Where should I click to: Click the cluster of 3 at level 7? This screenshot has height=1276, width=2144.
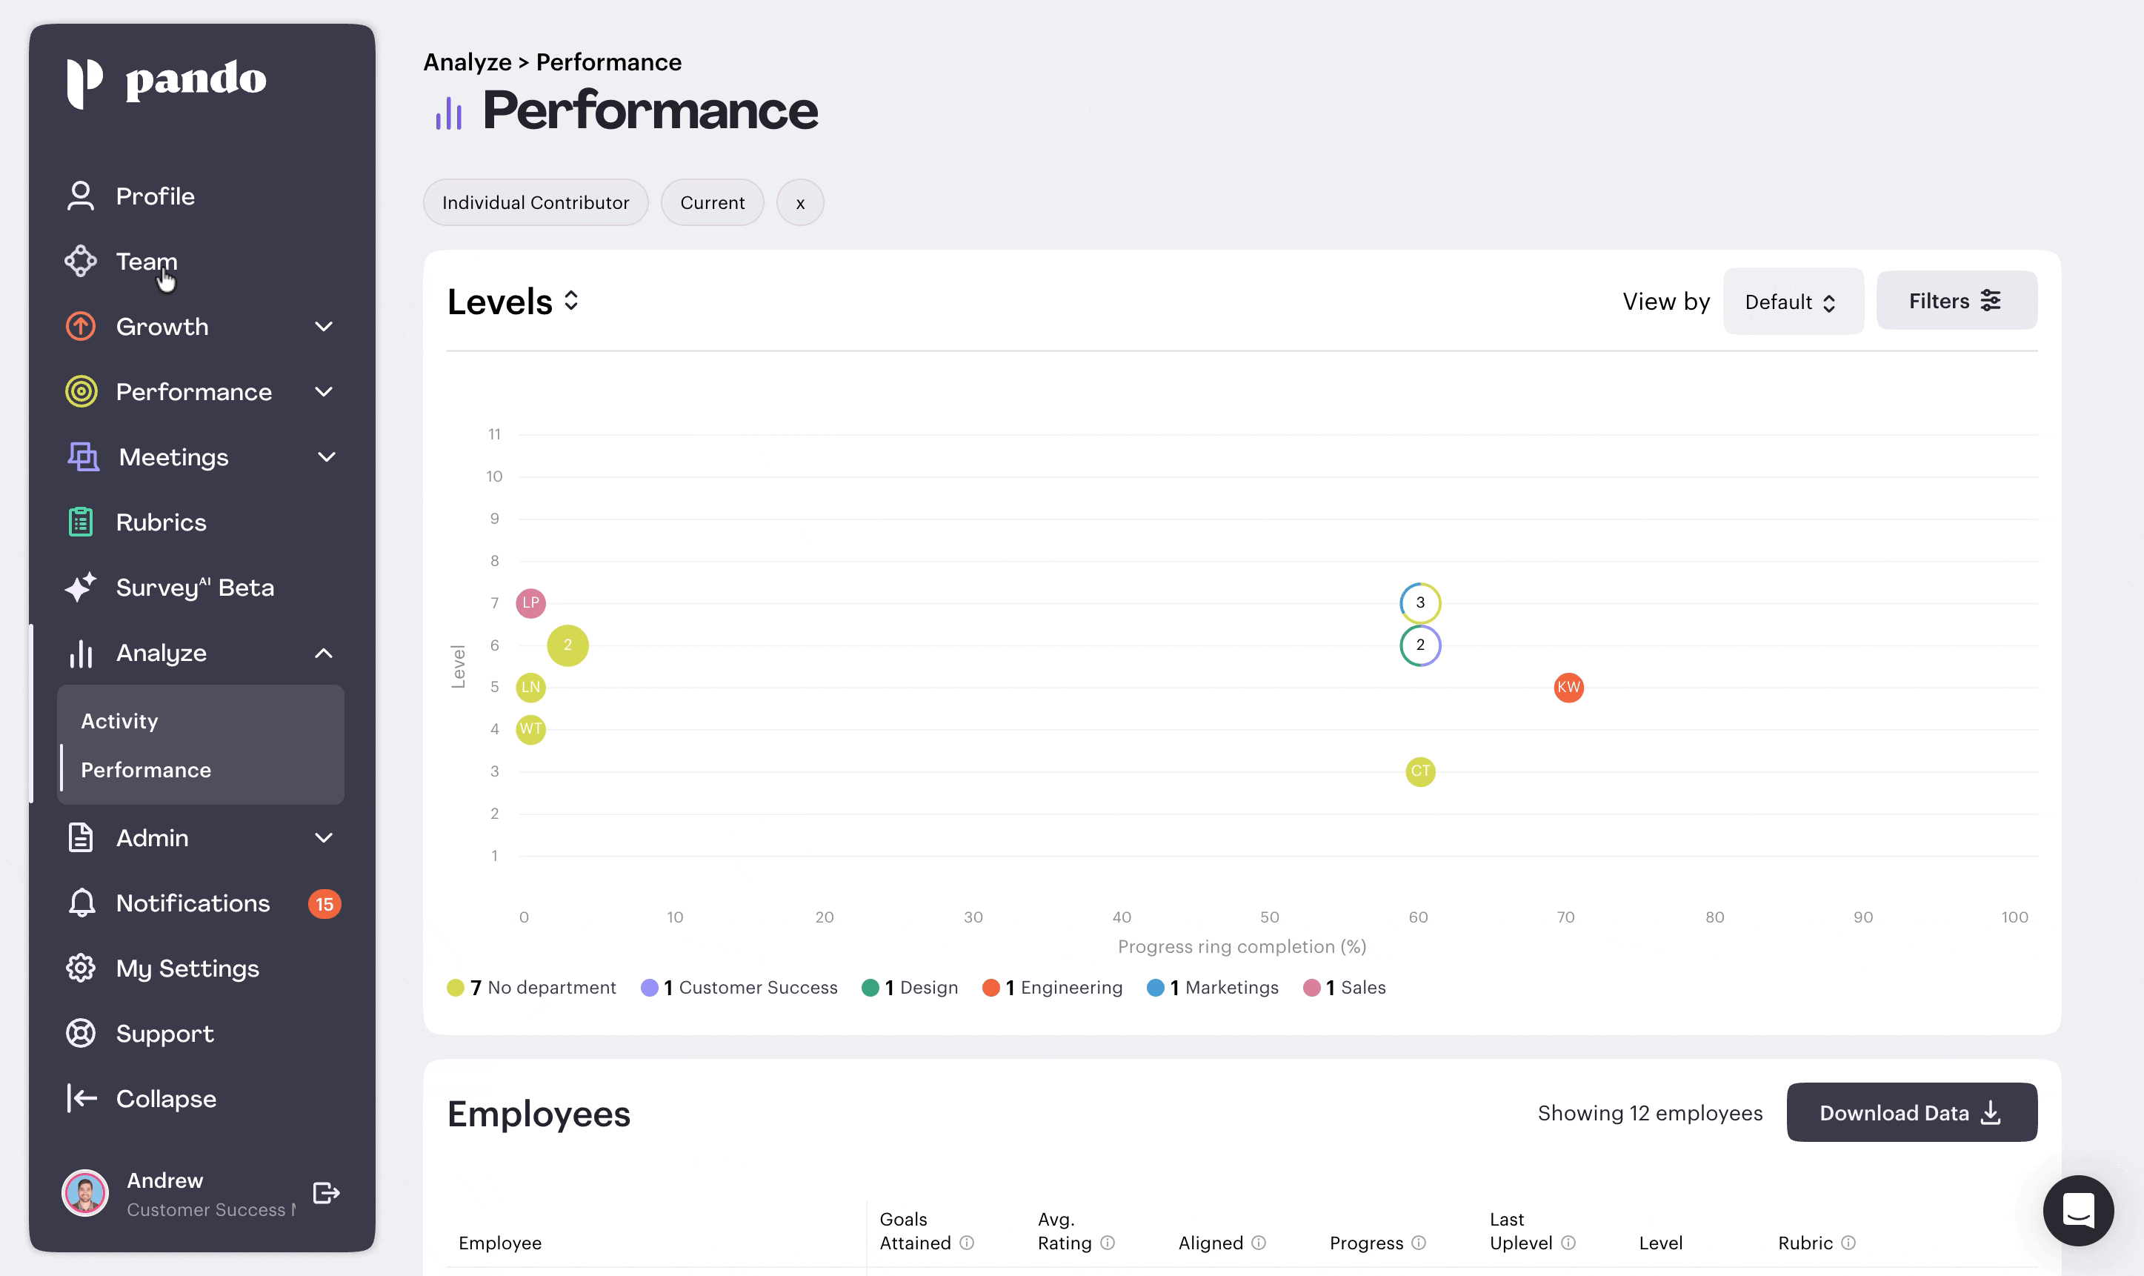coord(1420,604)
